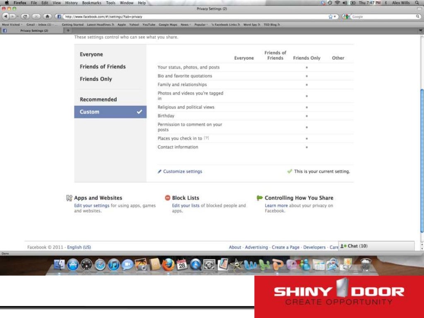Screen dimensions: 424x318
Task: Open iTunes from the dock
Action: click(114, 265)
